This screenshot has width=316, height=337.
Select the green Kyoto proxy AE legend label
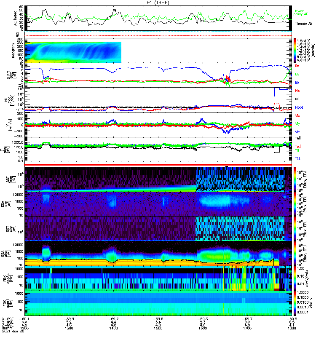pos(301,13)
